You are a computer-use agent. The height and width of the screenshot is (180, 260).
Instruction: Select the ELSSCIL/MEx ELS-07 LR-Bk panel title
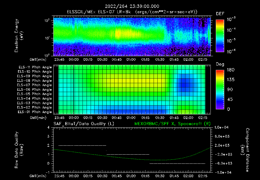coord(132,12)
